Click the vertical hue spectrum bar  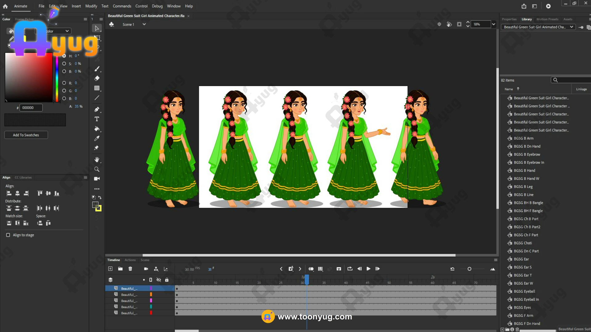pyautogui.click(x=57, y=78)
